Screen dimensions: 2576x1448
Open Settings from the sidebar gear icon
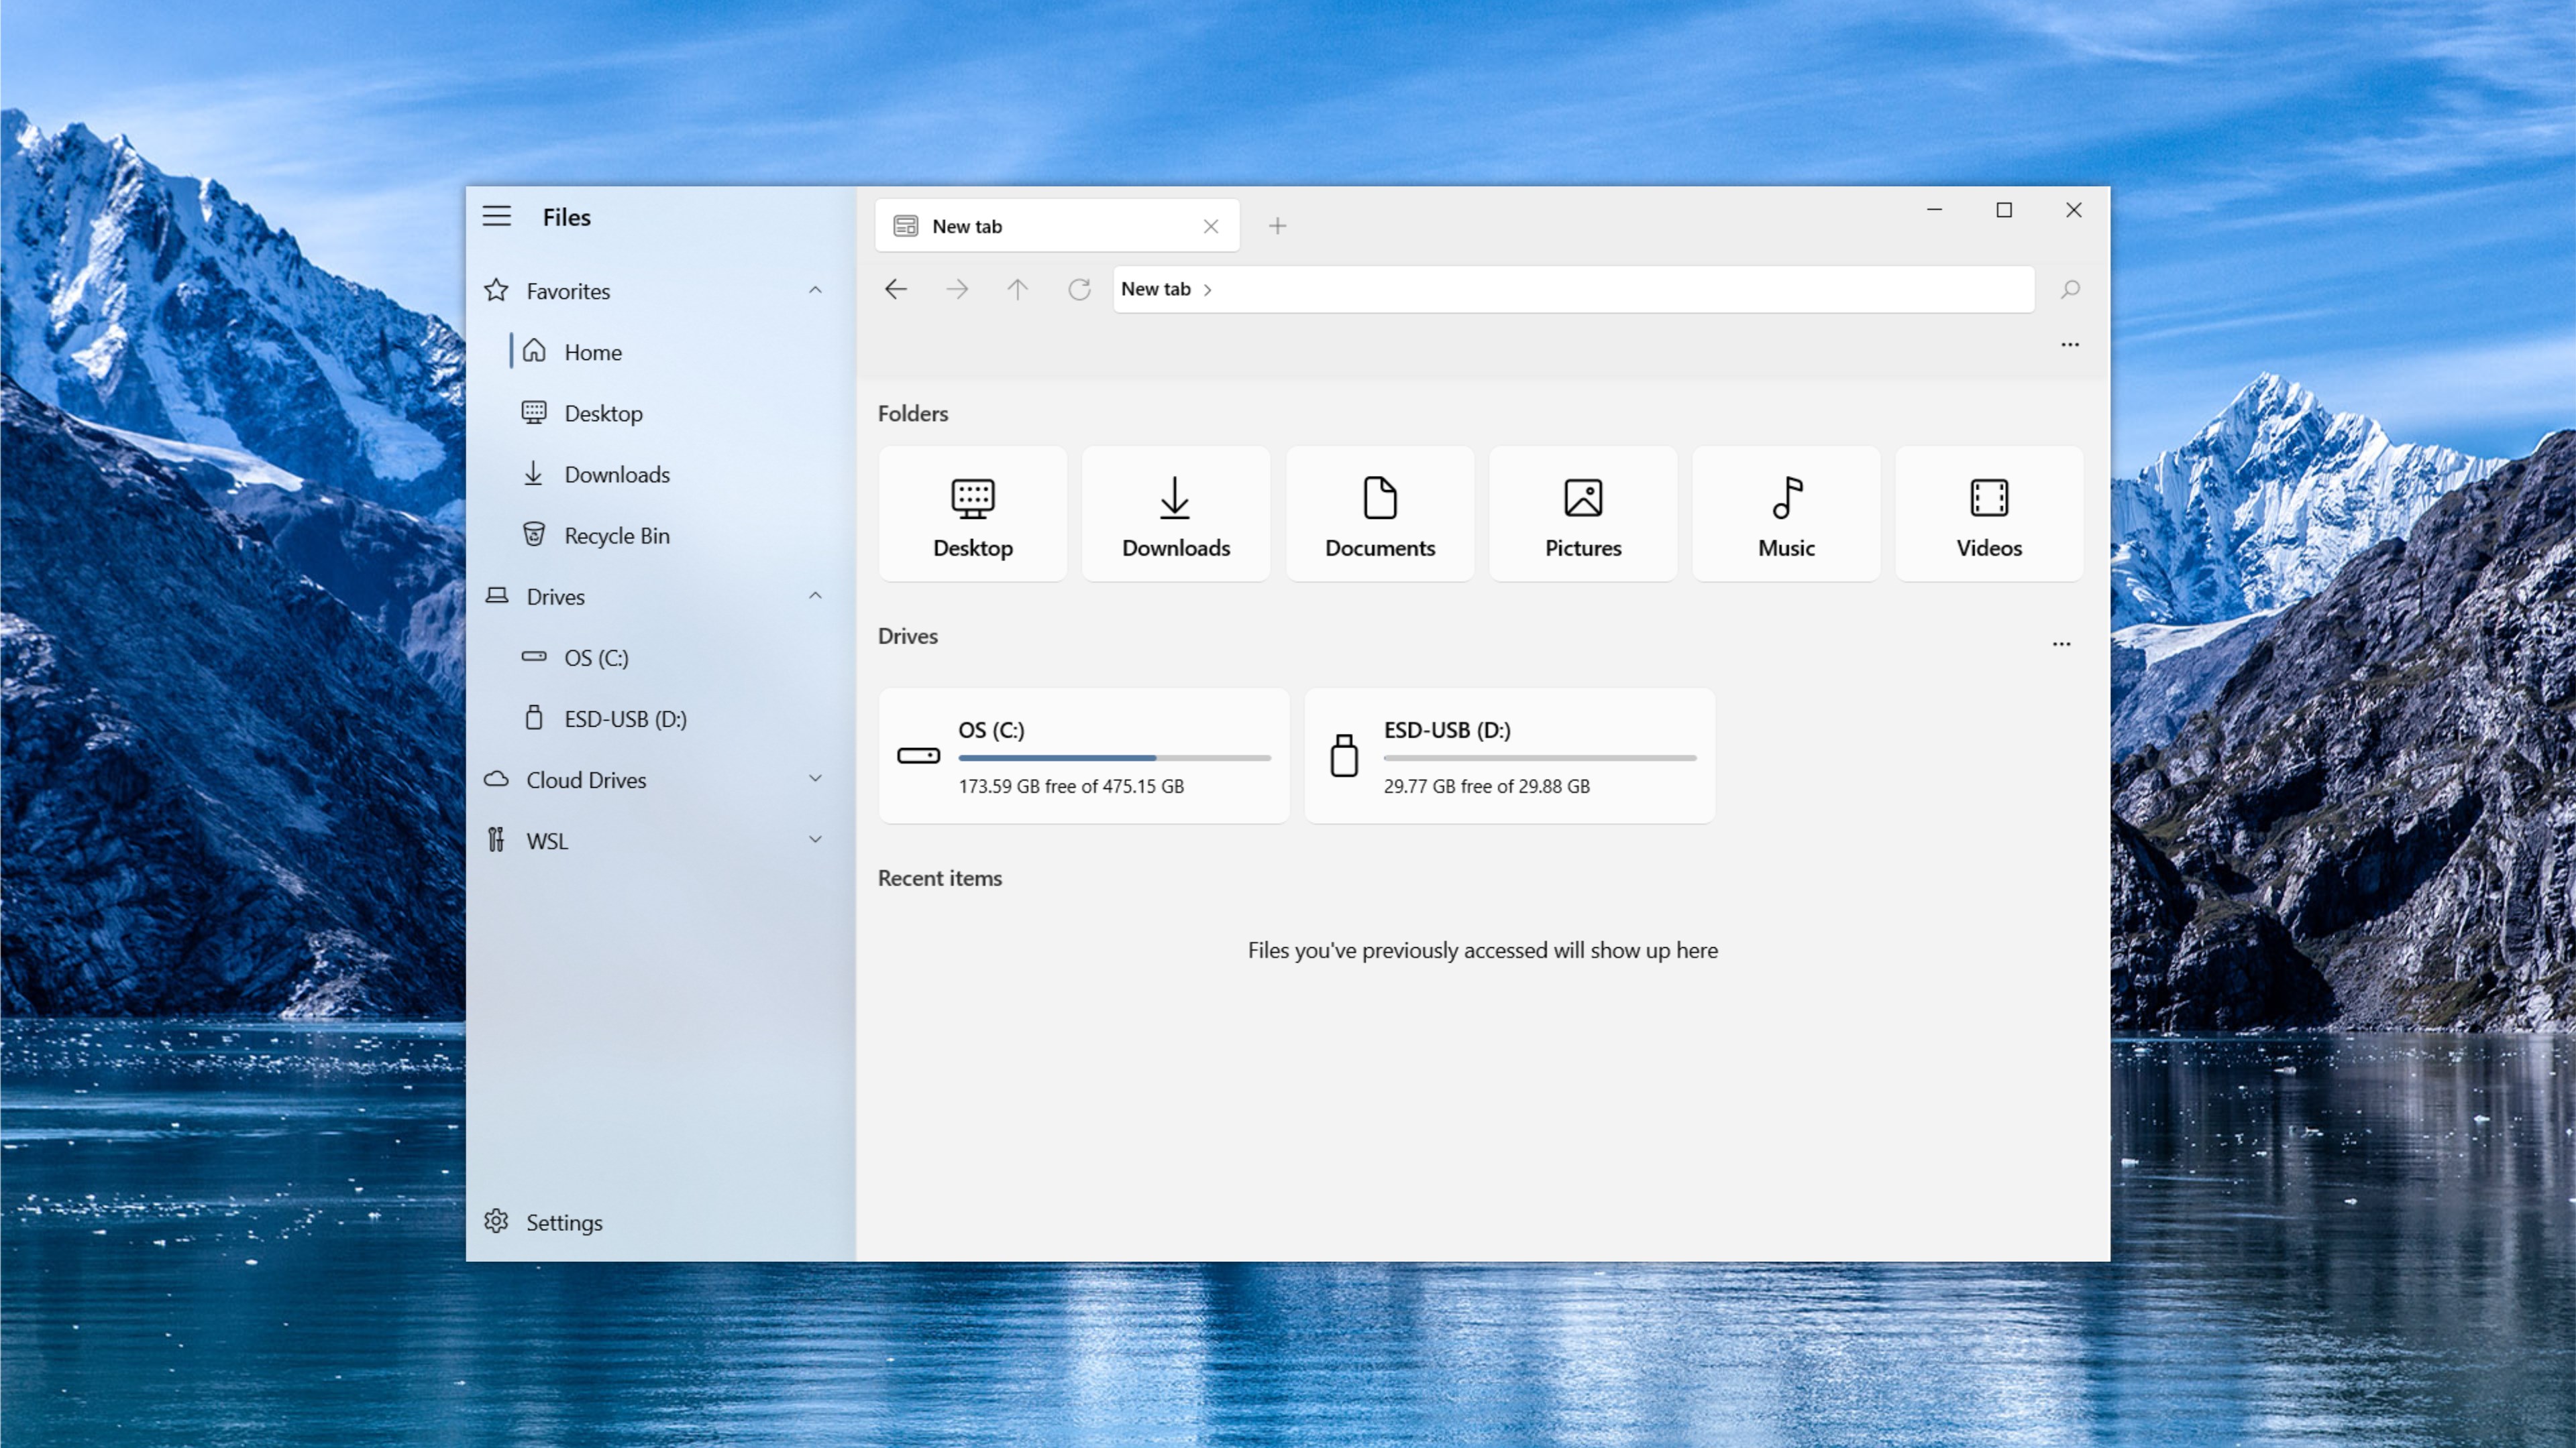point(563,1221)
